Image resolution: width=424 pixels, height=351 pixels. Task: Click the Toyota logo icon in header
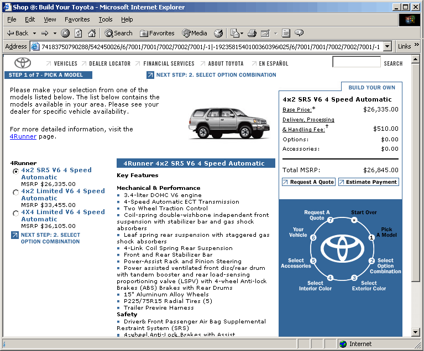23,63
